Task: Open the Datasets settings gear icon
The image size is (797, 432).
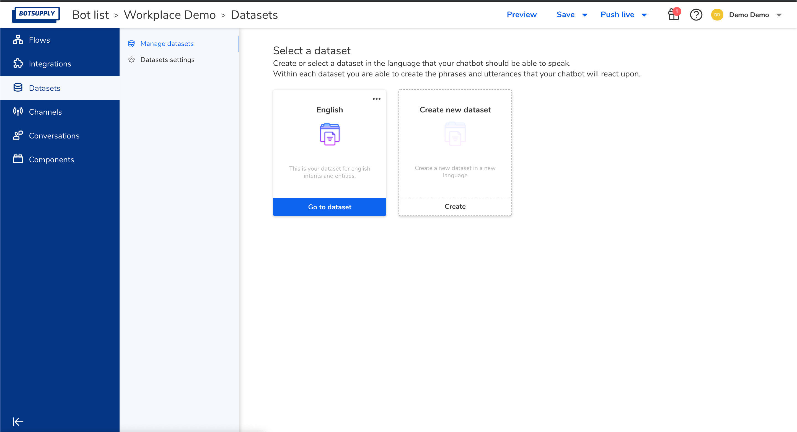Action: pyautogui.click(x=131, y=60)
